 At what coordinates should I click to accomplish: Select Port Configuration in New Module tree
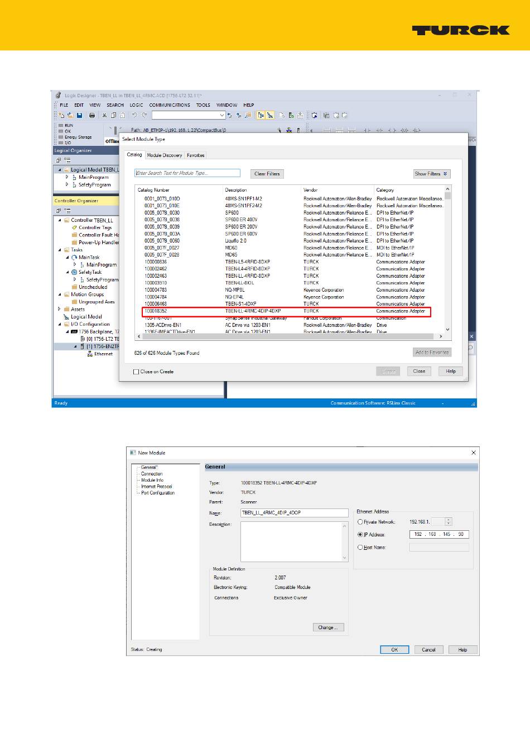(158, 493)
